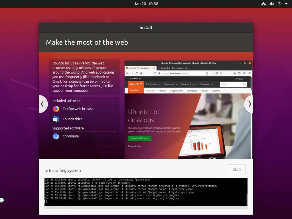The width and height of the screenshot is (292, 219).
Task: Click the installation progress bar
Action: [146, 208]
